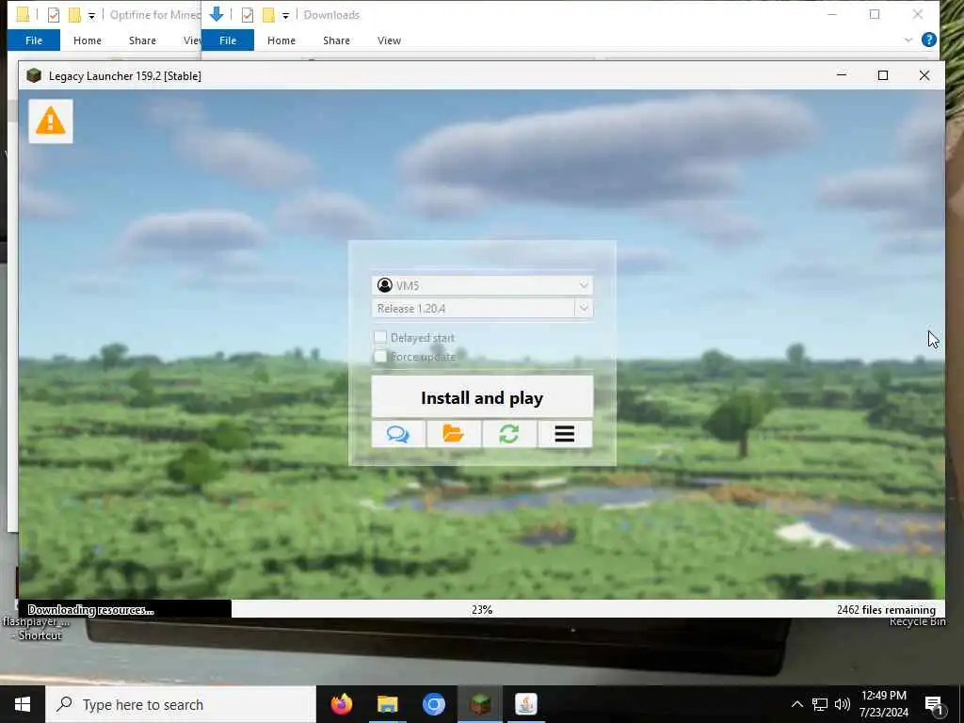Image resolution: width=964 pixels, height=723 pixels.
Task: Open Share tab in Downloads window
Action: [336, 40]
